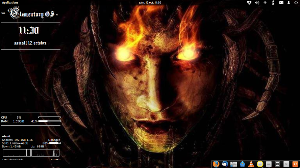Click the 'samedi 12 octobre' date text
The image size is (300, 168).
(x=30, y=43)
